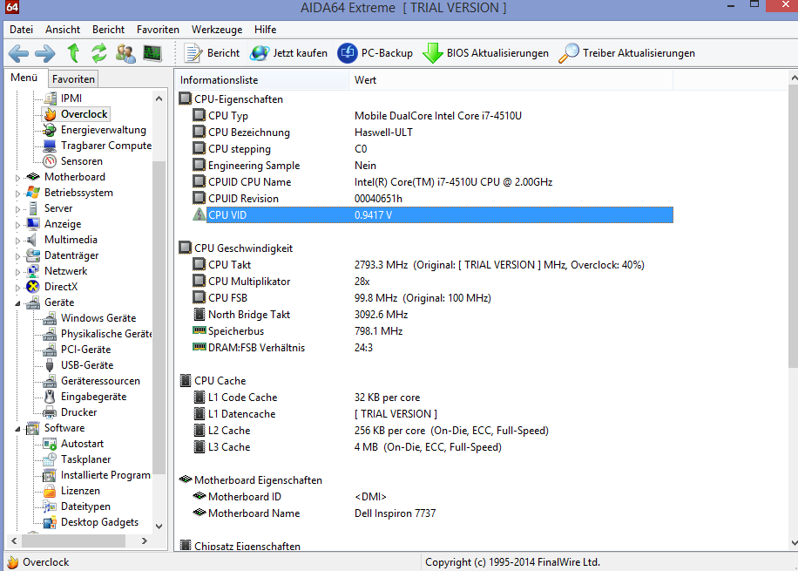Click the tree's horizontal scrollbar
The image size is (798, 571).
tap(72, 541)
